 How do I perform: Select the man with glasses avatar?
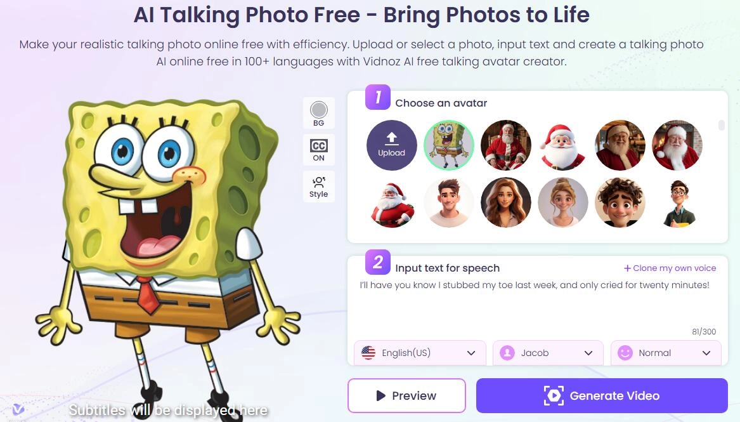coord(677,202)
